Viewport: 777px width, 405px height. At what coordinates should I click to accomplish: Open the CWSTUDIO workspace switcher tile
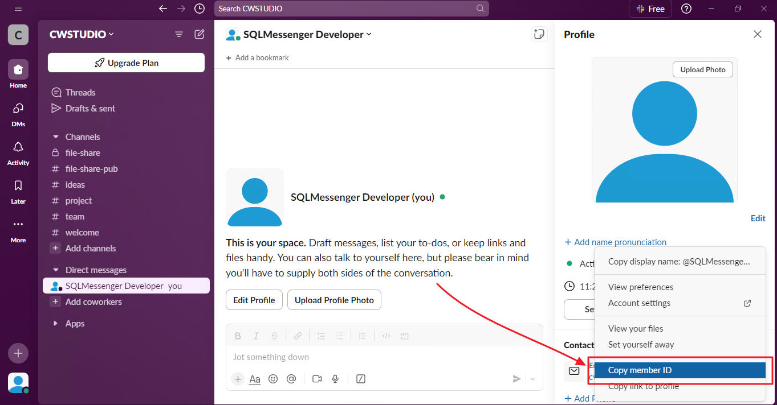click(18, 35)
